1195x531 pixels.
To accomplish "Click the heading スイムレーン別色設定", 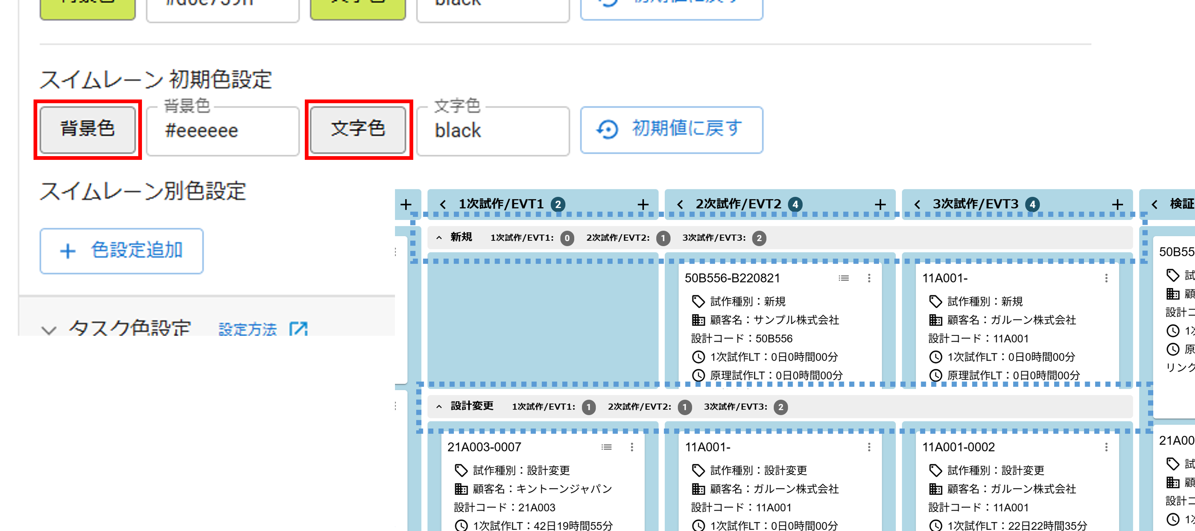I will pyautogui.click(x=143, y=192).
